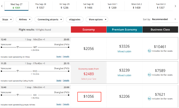Select the Thu Sep 28 date tab
Image resolution: width=179 pixels, height=108 pixels.
click(40, 6)
